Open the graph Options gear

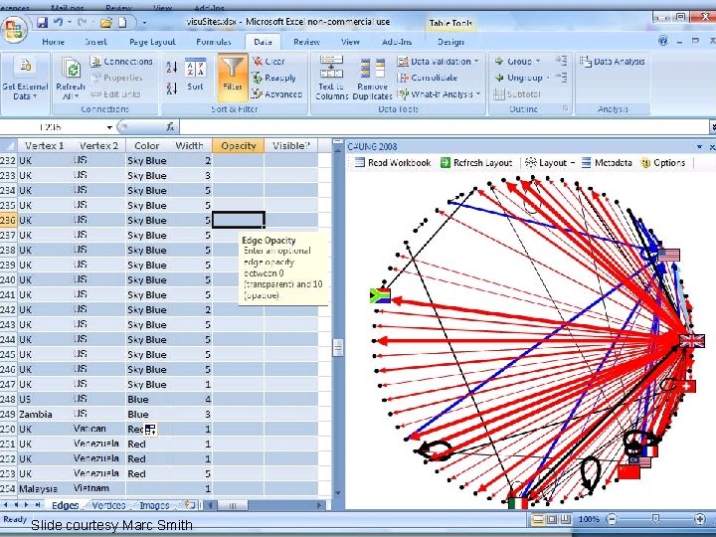tap(663, 162)
